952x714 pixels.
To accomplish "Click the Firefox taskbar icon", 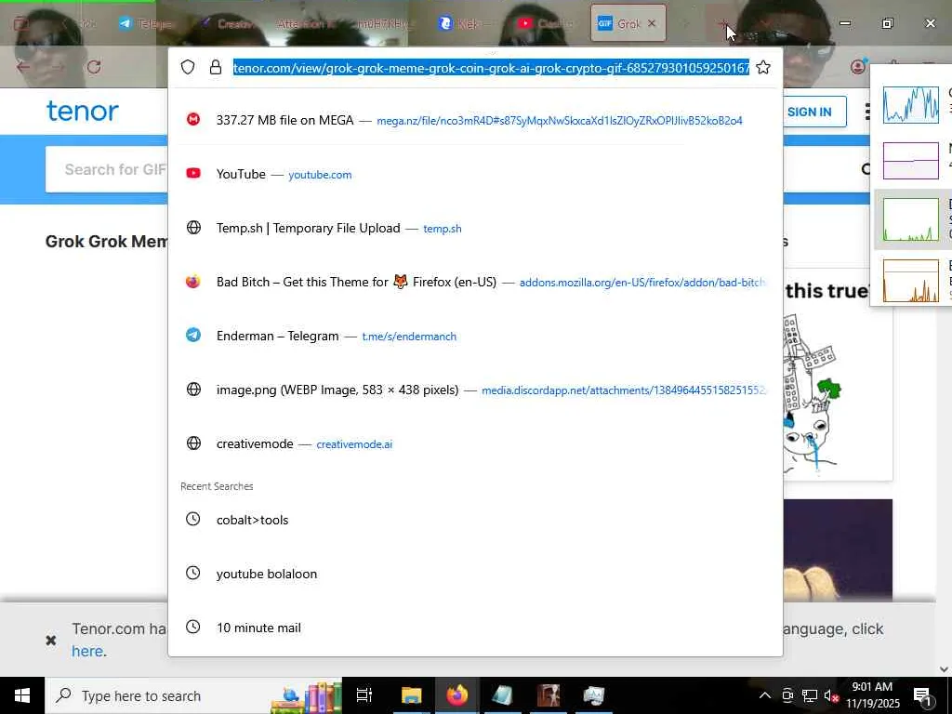I will [x=457, y=695].
